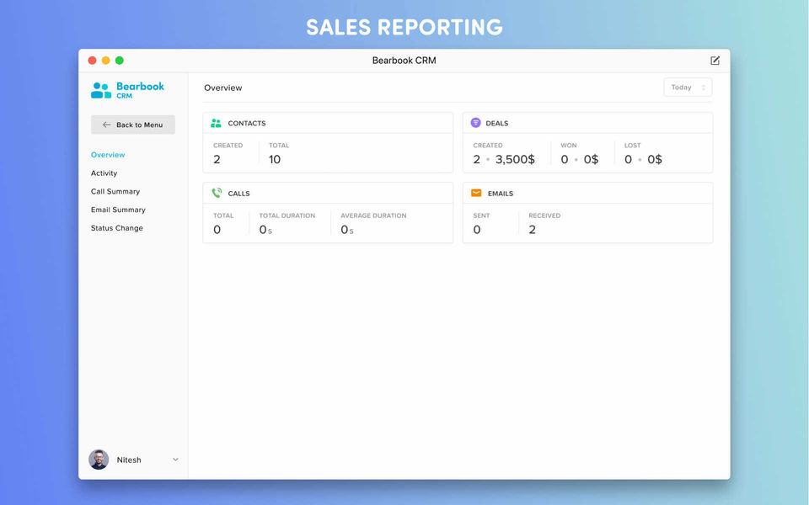Click the TOTAL DURATION label

287,215
